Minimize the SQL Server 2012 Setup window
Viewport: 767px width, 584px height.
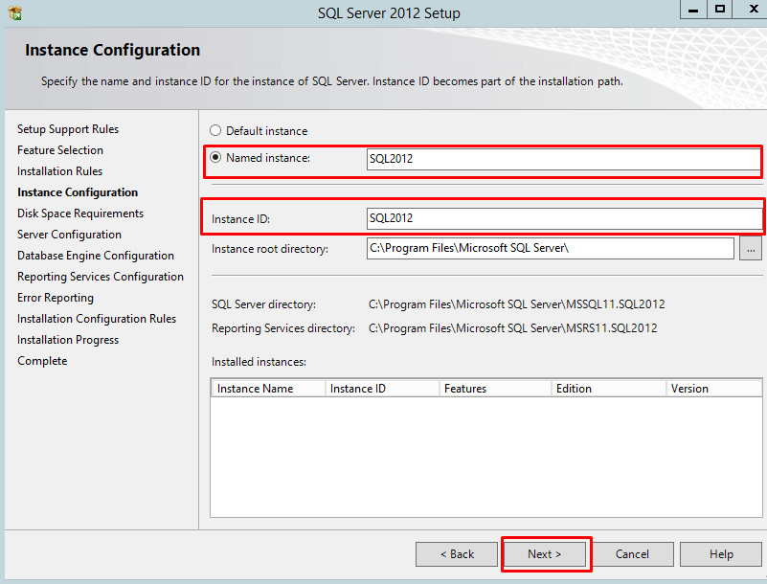tap(693, 10)
